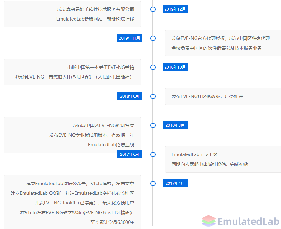
Task: Click text EmulatedLab主页上线
Action: click(x=195, y=154)
